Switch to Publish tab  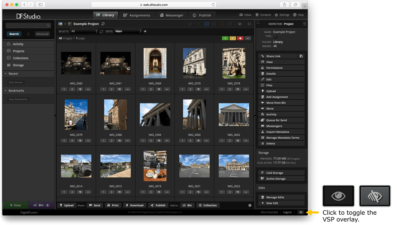coord(202,15)
